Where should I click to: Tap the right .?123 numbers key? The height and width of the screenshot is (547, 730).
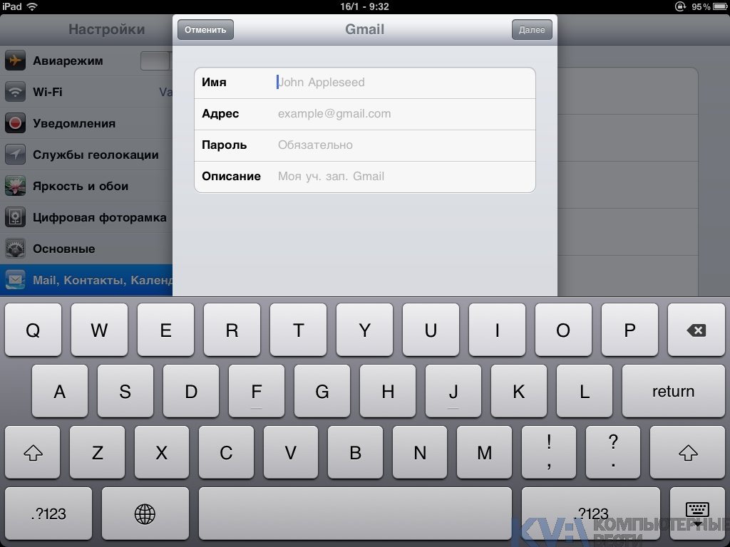pos(591,514)
